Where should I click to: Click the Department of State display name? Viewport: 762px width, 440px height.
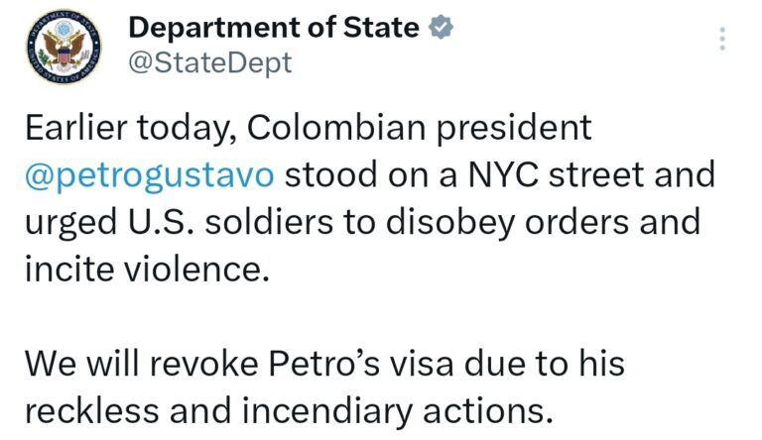click(274, 27)
